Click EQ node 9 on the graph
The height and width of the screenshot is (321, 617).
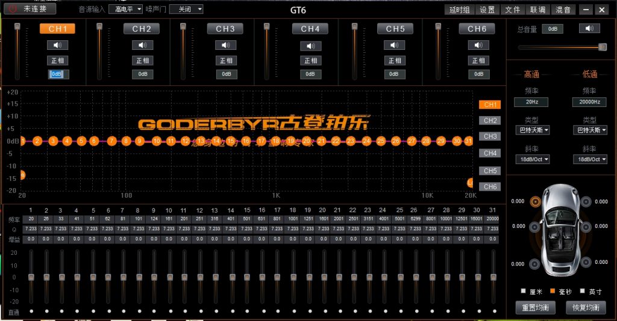tap(139, 141)
